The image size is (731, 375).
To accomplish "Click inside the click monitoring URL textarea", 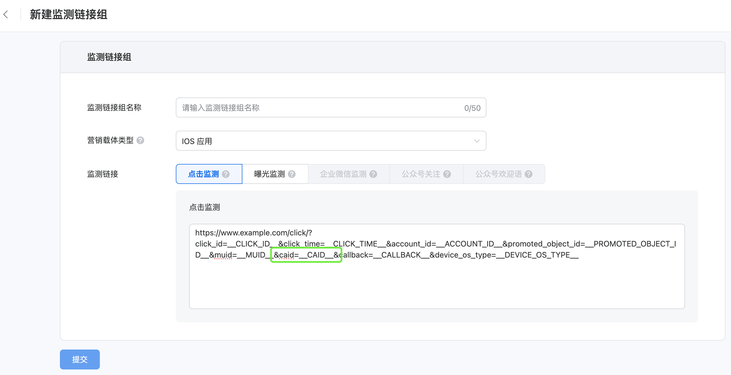I will [x=437, y=266].
